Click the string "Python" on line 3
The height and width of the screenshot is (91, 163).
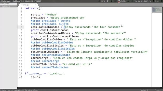(x=51, y=15)
